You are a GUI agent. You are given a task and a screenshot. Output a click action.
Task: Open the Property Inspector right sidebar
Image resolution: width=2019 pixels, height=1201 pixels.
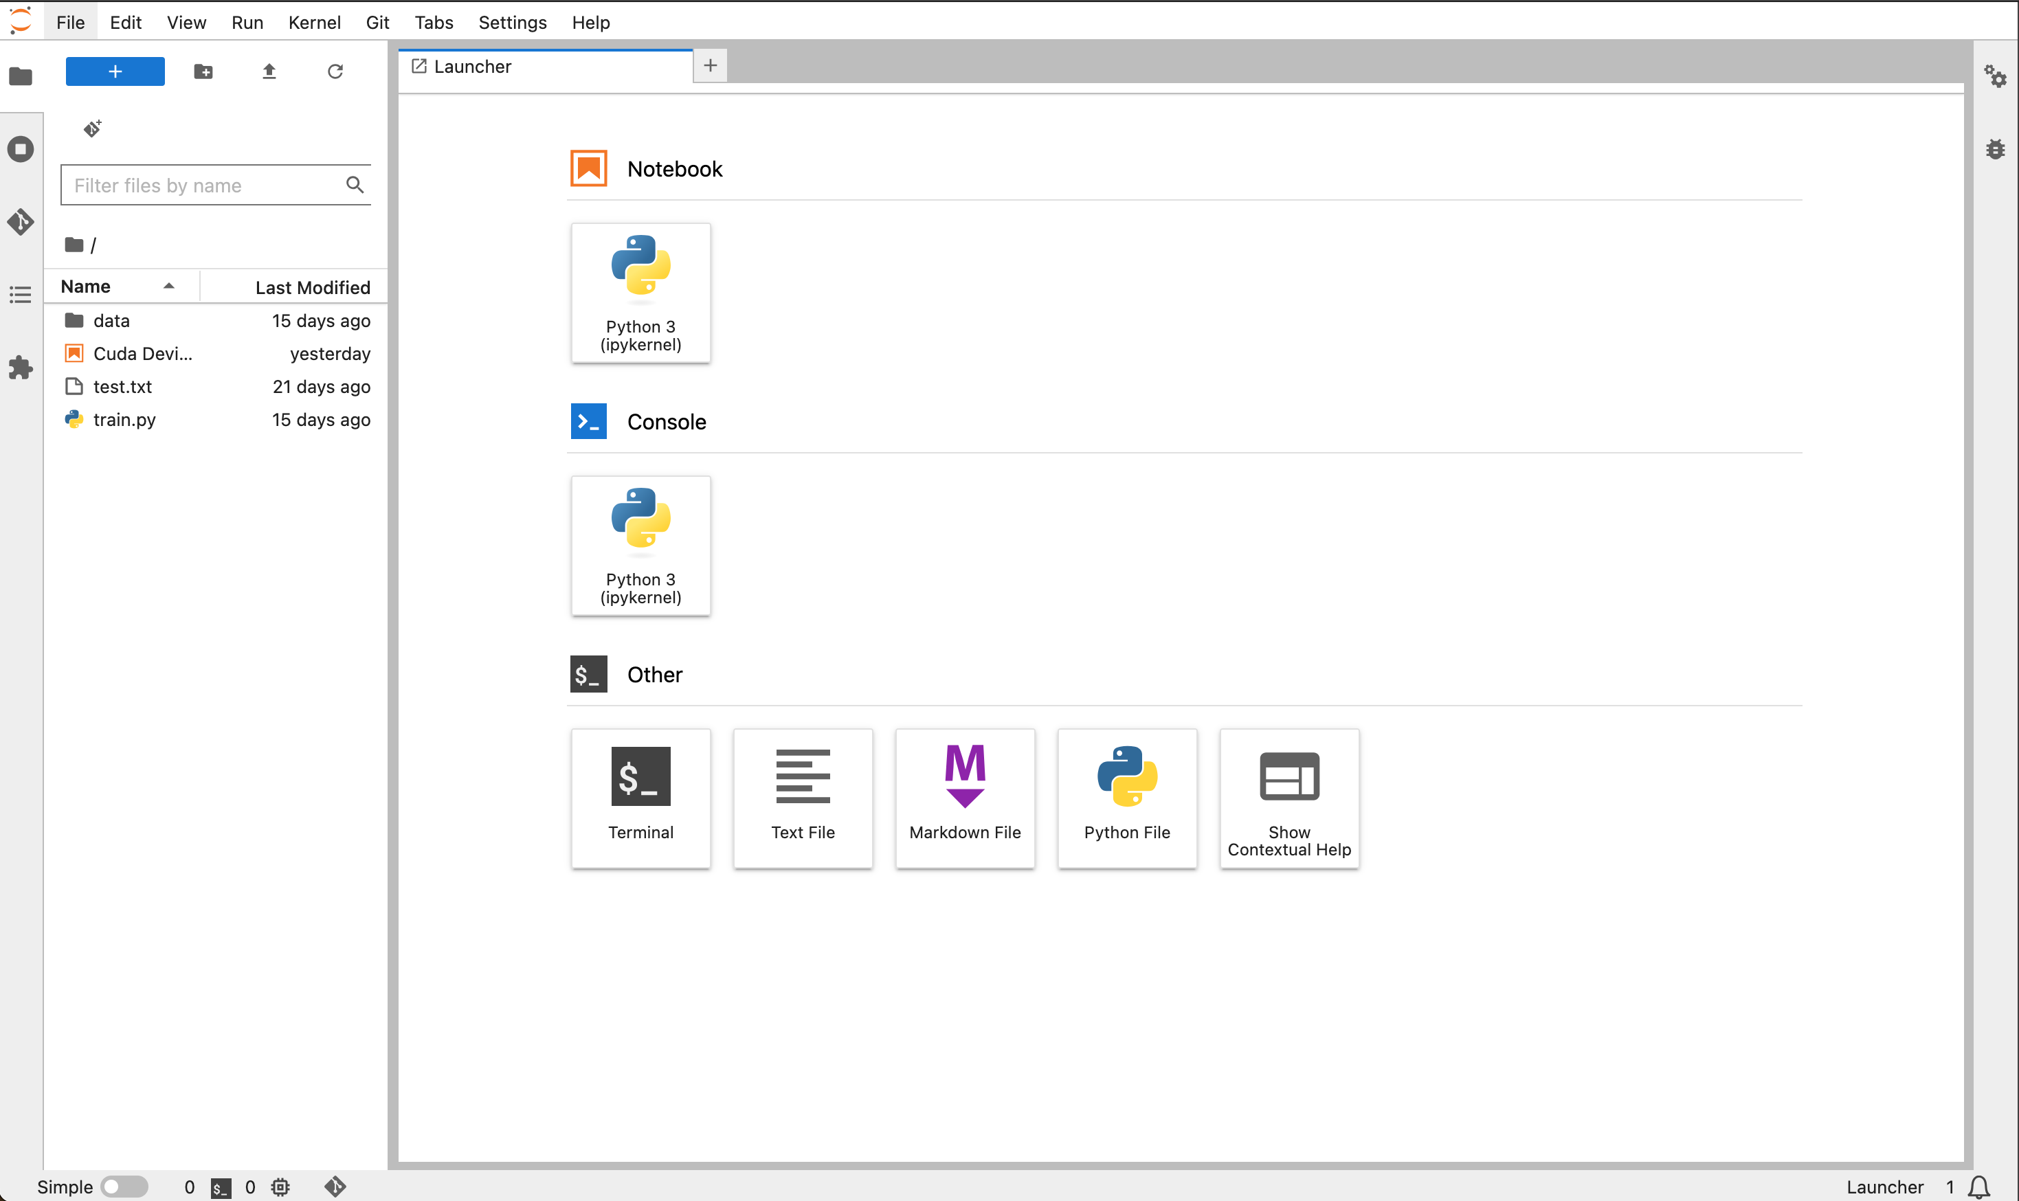1996,76
